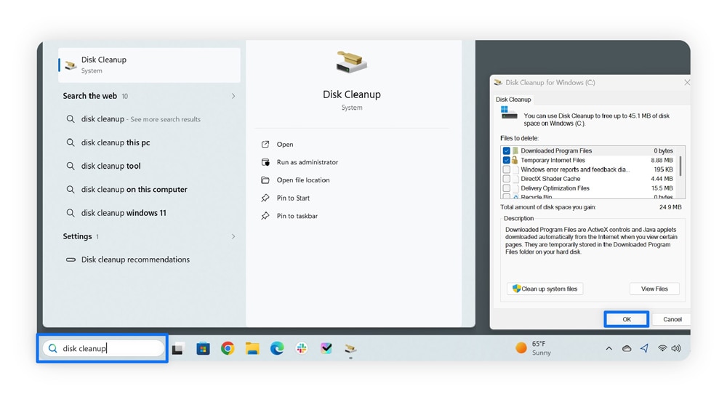The width and height of the screenshot is (727, 394).
Task: Click View Files button
Action: coord(654,289)
